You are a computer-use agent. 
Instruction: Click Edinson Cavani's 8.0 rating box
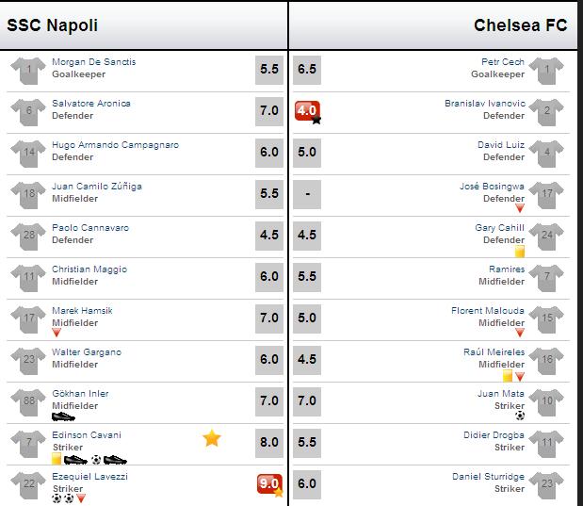269,442
